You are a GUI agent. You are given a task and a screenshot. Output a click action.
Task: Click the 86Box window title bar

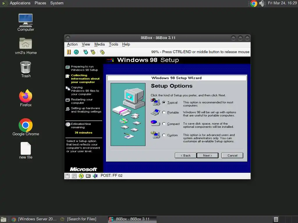point(158,38)
